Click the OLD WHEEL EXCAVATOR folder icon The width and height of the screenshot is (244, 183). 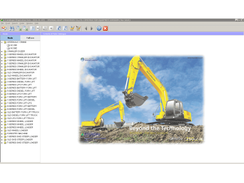tap(5, 76)
